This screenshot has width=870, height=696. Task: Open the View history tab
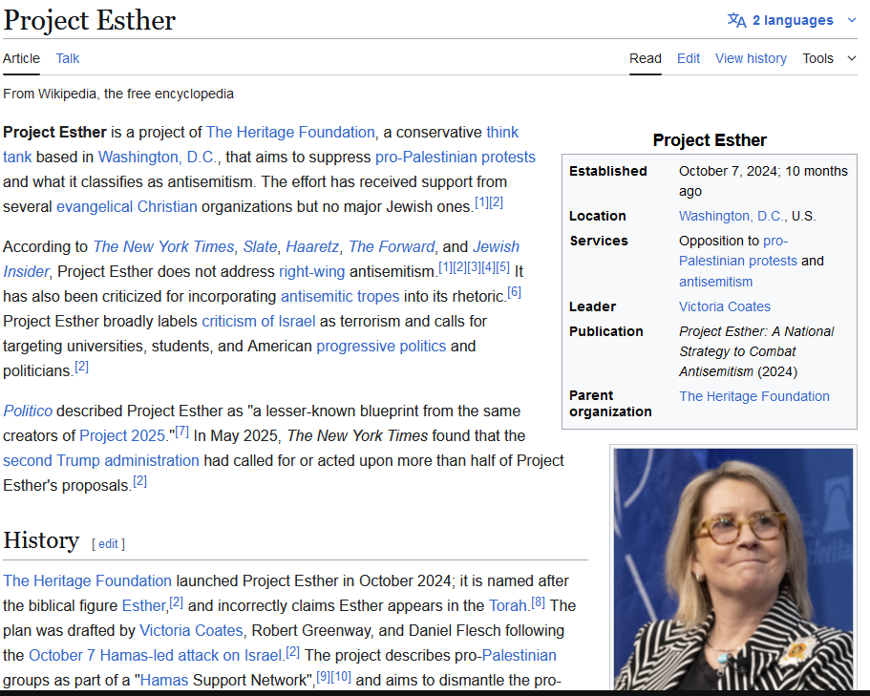tap(751, 58)
